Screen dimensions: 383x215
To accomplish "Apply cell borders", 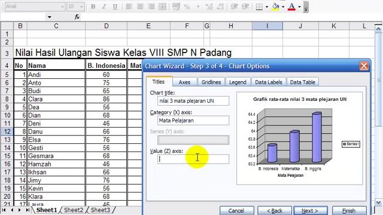I will pyautogui.click(x=259, y=7).
